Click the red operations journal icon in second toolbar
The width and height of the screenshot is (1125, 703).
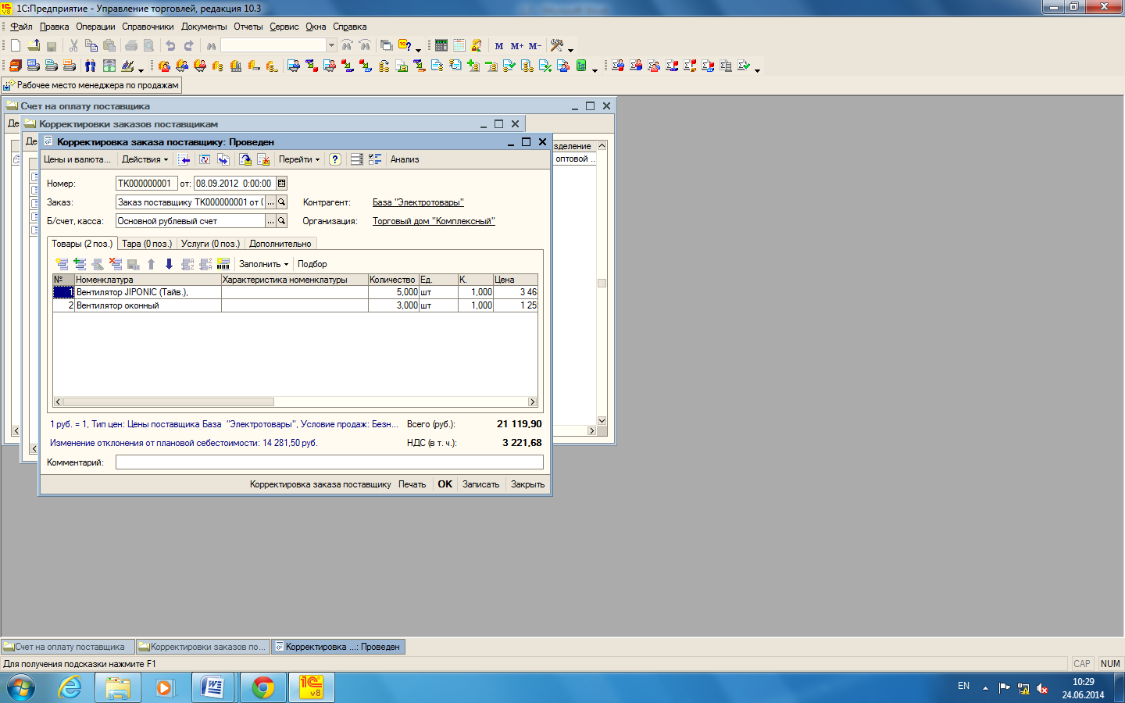pos(15,66)
